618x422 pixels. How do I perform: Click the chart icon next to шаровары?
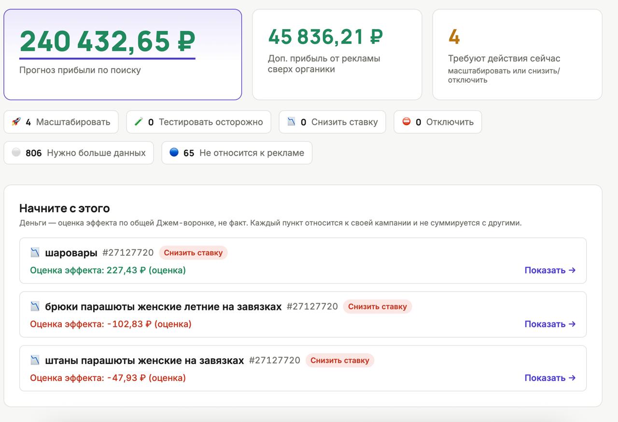(x=35, y=252)
